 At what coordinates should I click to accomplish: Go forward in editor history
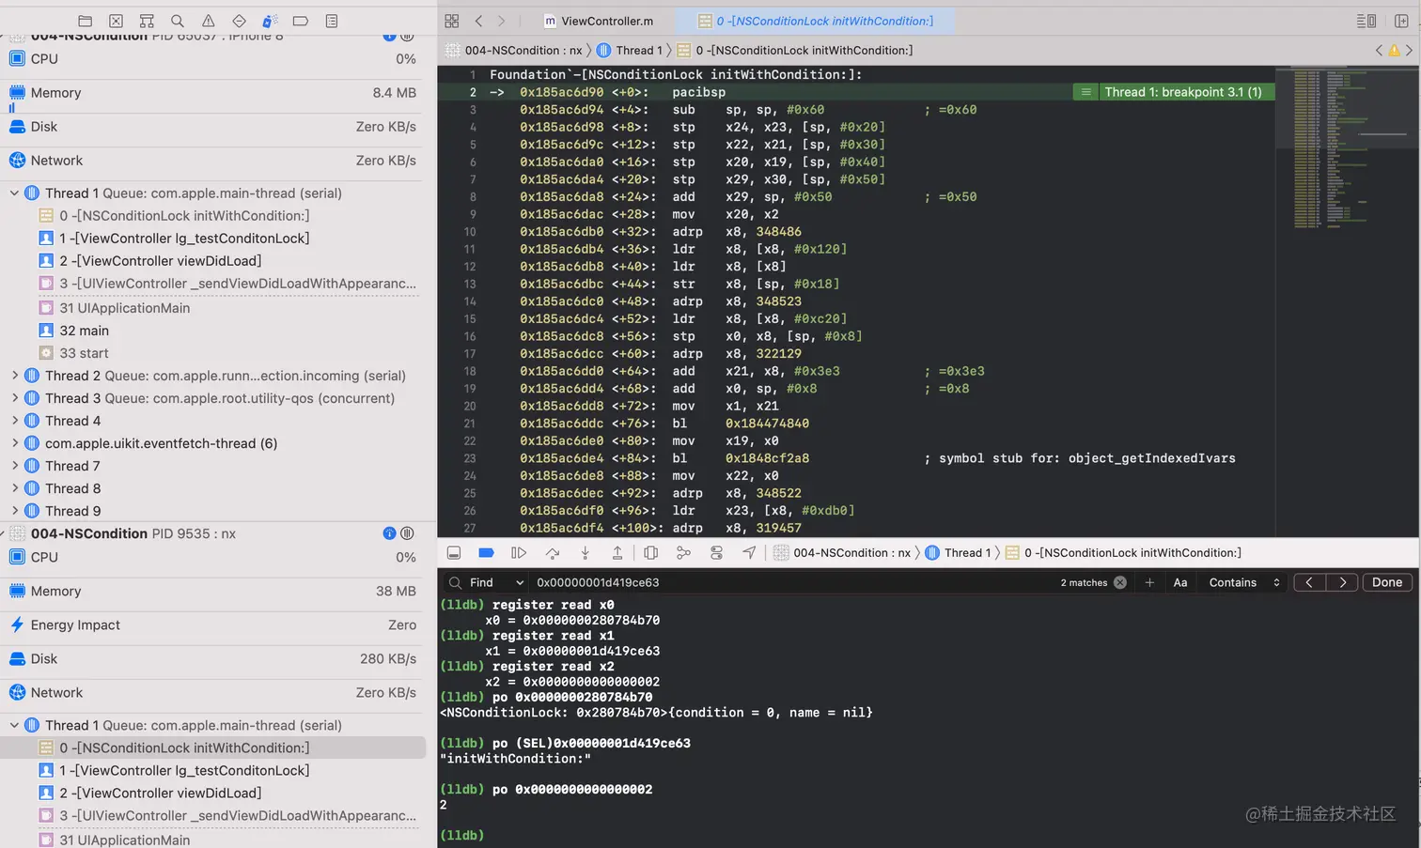click(x=502, y=21)
